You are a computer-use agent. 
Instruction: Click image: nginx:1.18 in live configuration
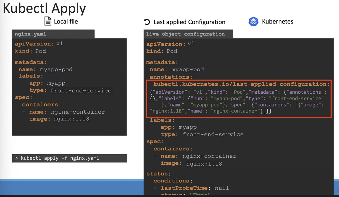point(191,163)
